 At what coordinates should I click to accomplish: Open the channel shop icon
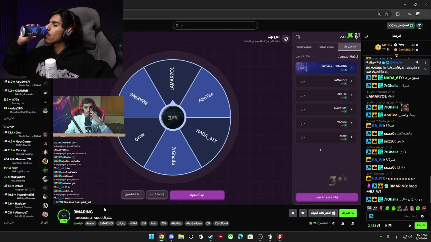click(390, 226)
